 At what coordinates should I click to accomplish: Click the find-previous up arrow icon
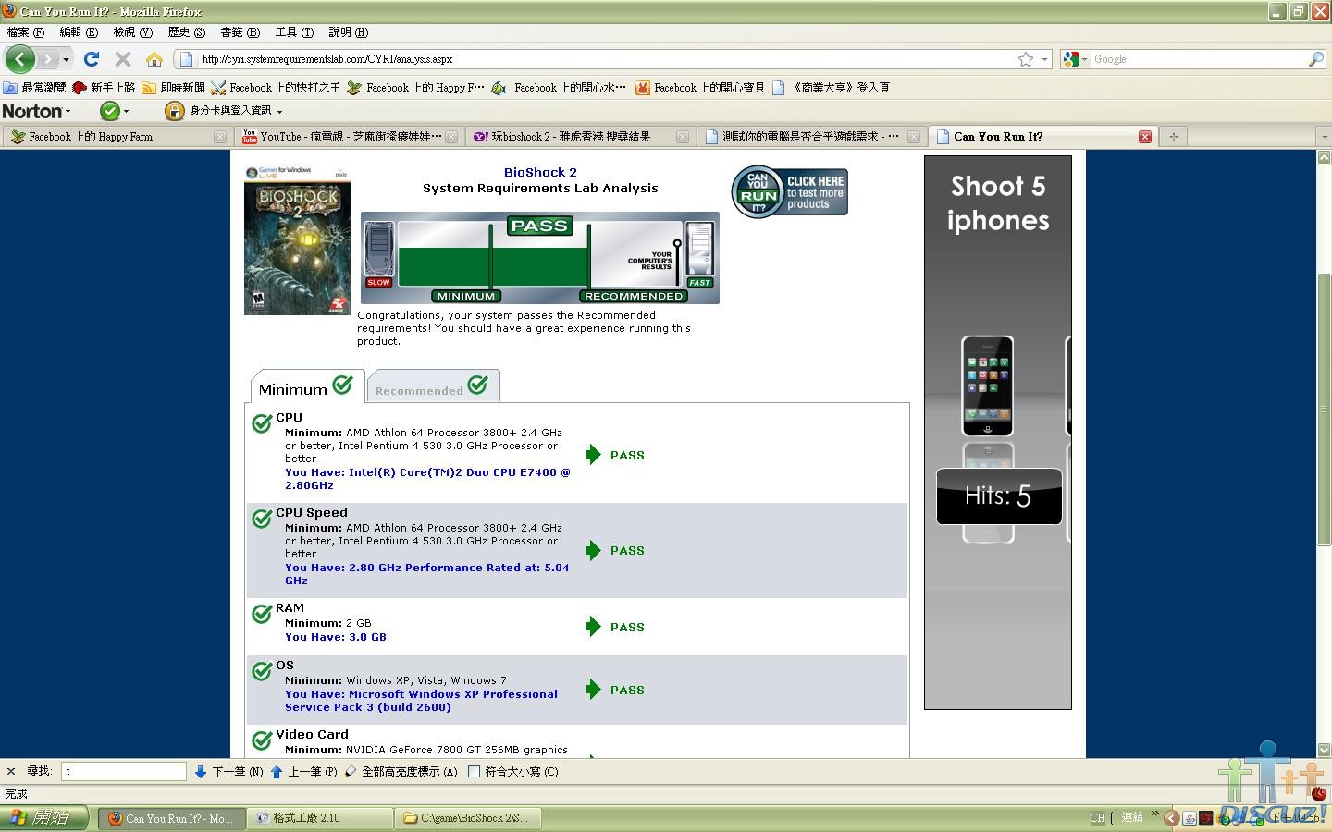coord(277,772)
